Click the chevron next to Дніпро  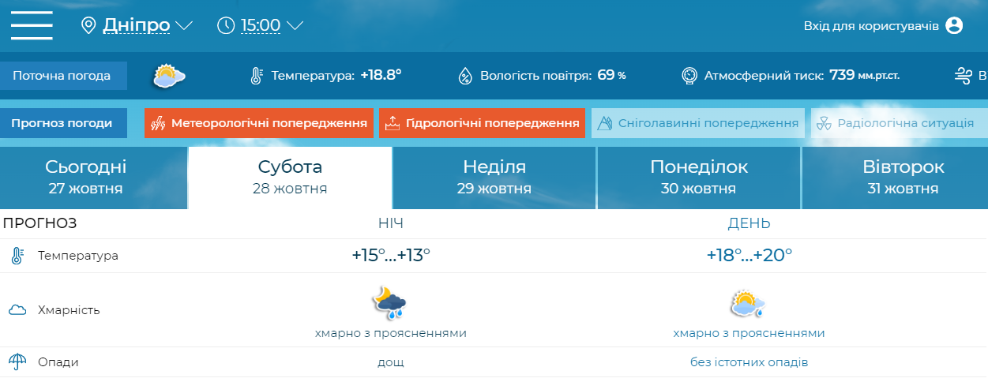tap(184, 25)
